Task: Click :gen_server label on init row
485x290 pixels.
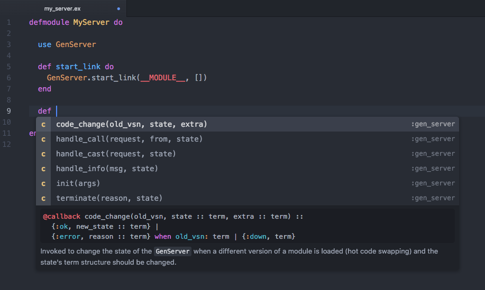Action: [x=433, y=183]
